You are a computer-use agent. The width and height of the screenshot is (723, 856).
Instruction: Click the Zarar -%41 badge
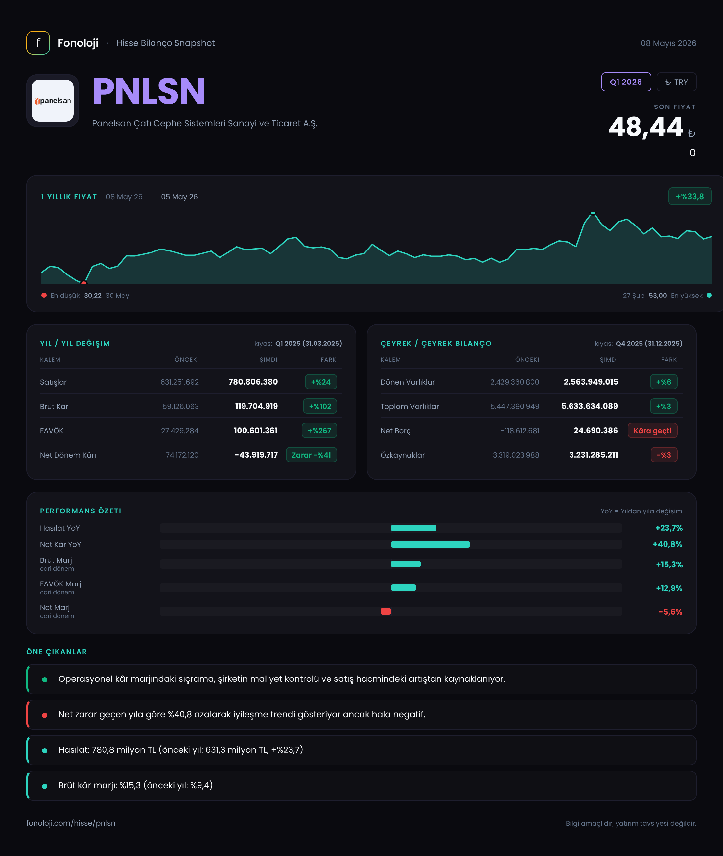pyautogui.click(x=312, y=455)
